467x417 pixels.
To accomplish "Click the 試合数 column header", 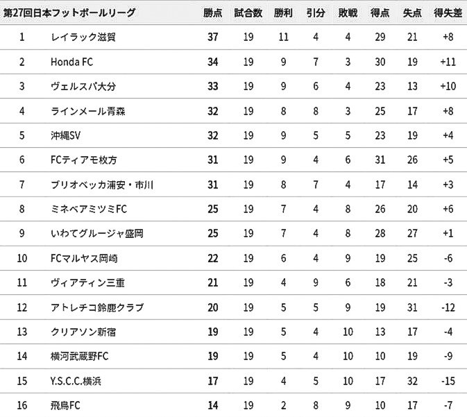I will (248, 12).
